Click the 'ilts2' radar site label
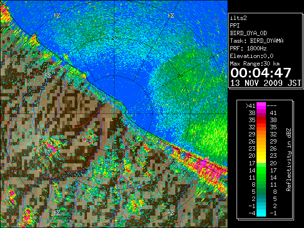Image resolution: width=304 pixels, height=228 pixels. coord(238,18)
